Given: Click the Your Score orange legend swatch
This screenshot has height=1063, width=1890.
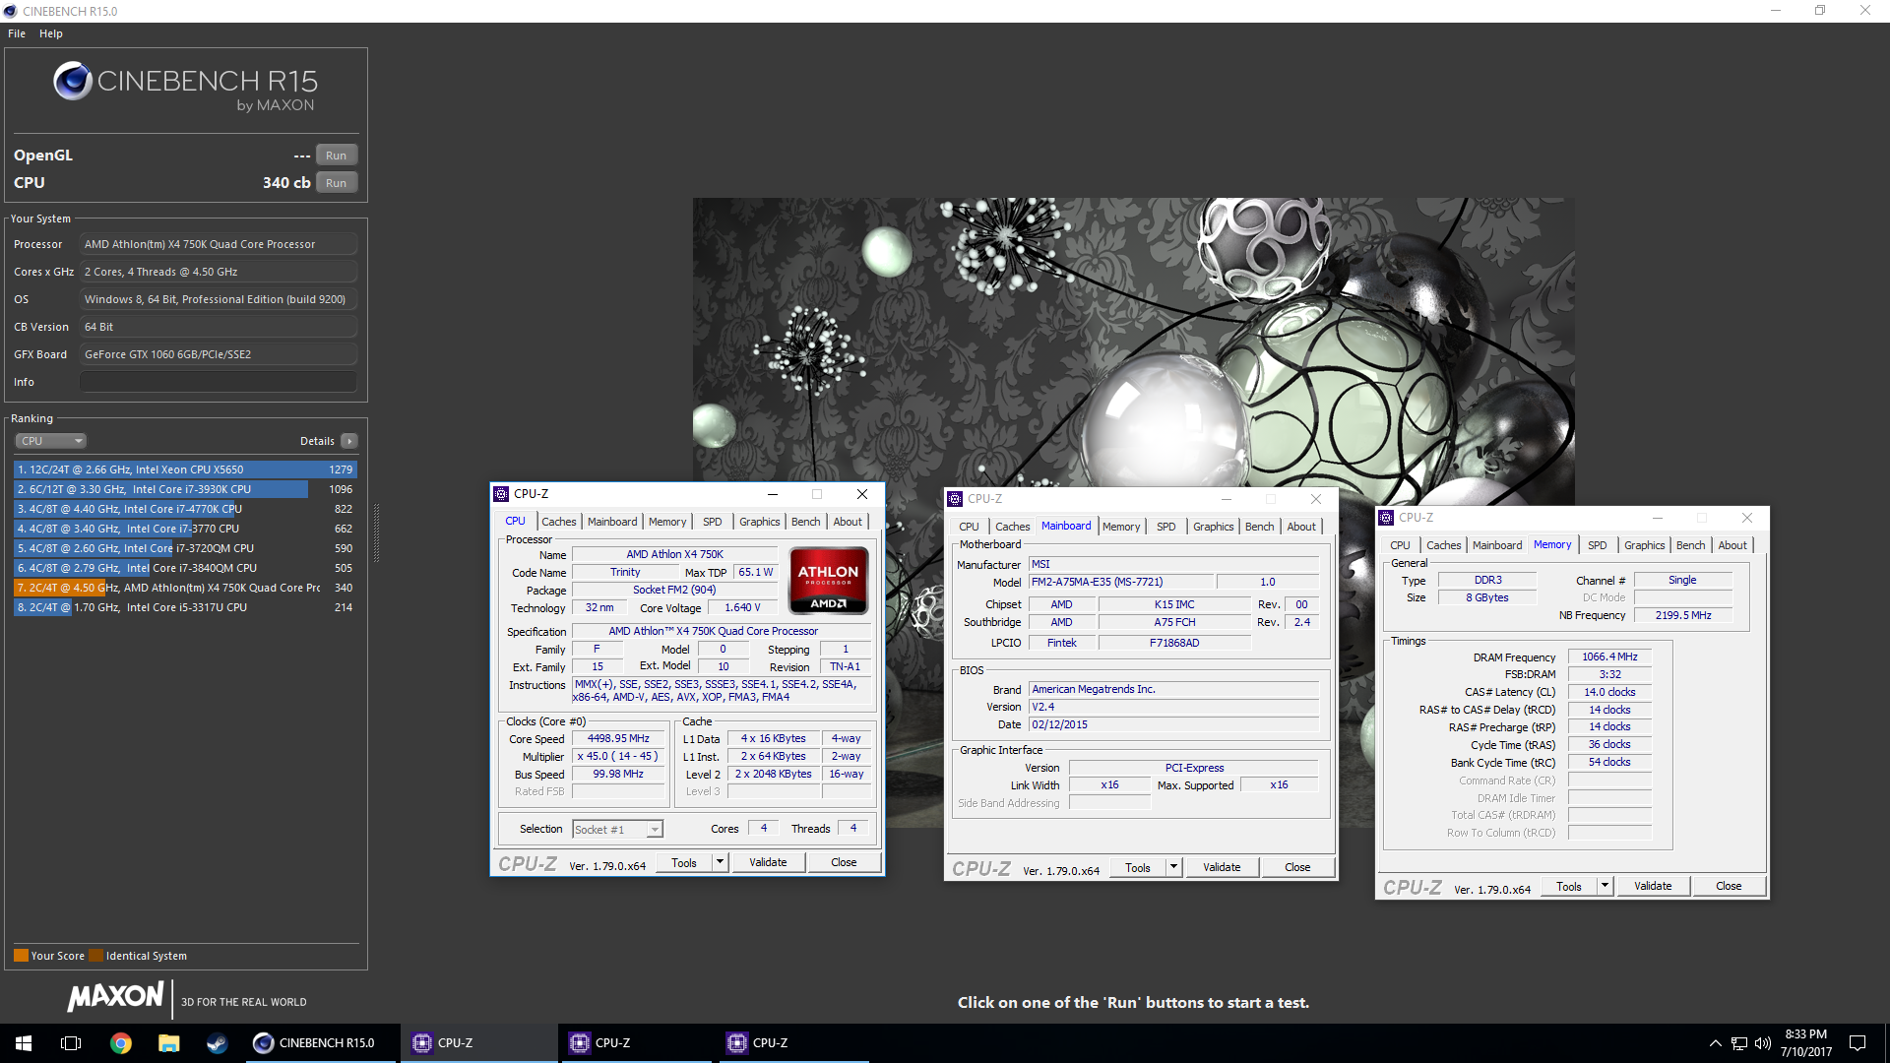Looking at the screenshot, I should tap(21, 956).
